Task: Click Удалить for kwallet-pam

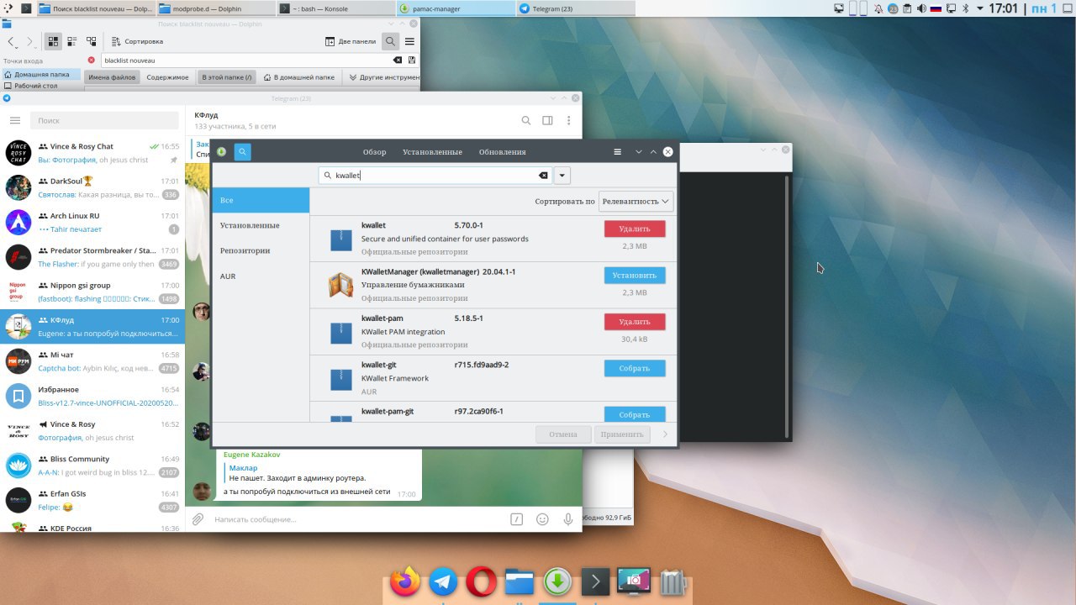Action: pos(635,321)
